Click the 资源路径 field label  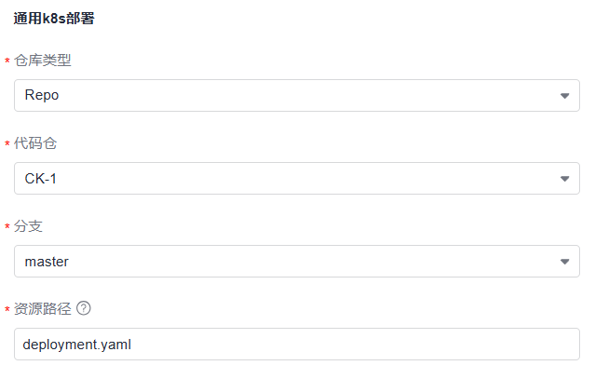(42, 309)
